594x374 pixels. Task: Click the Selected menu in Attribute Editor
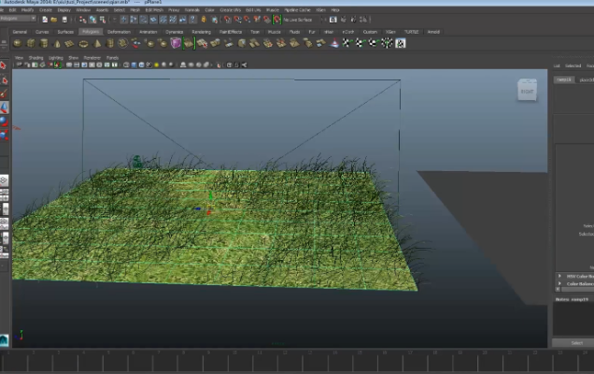(573, 66)
